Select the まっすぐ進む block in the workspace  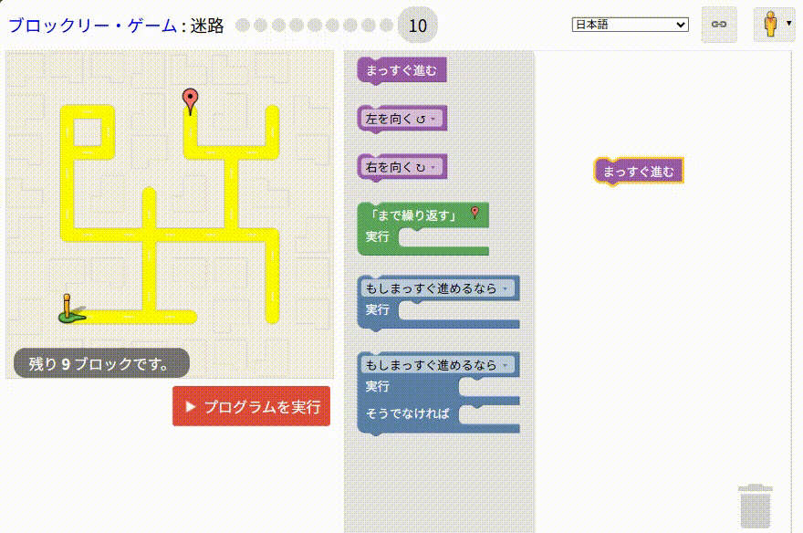point(639,171)
